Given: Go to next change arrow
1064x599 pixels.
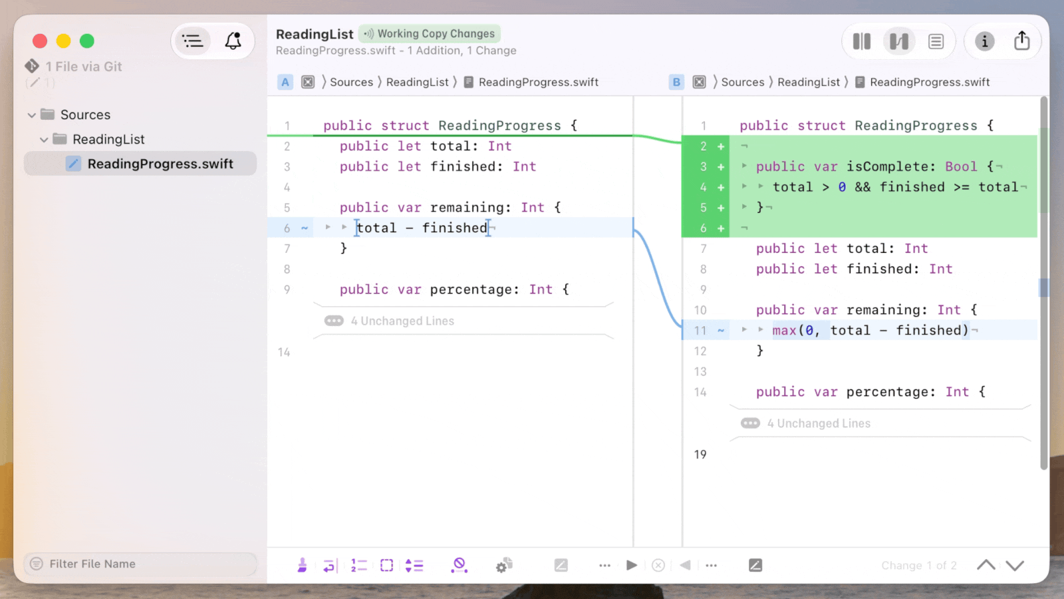Looking at the screenshot, I should tap(1015, 565).
